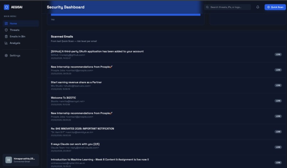The image size is (287, 168).
Task: Start a Quick Scan
Action: (x=275, y=7)
